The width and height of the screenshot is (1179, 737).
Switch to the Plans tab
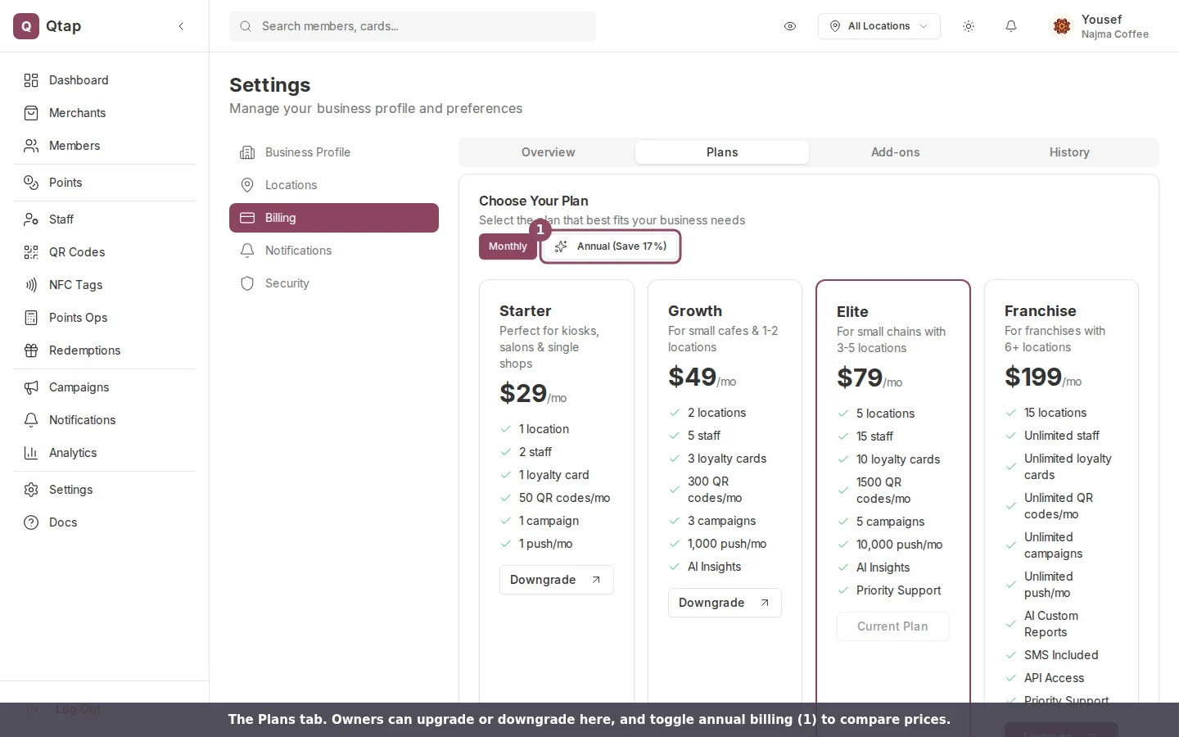(x=722, y=152)
